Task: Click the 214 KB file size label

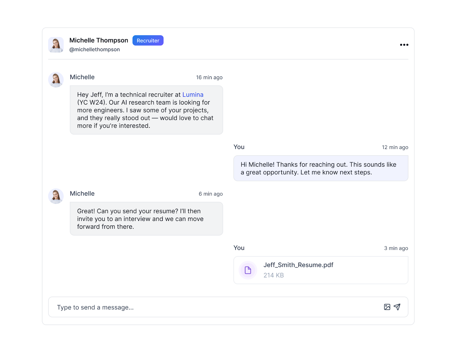Action: coord(274,275)
